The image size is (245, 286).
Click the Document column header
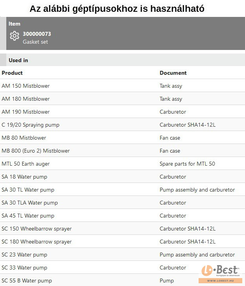[x=173, y=73]
